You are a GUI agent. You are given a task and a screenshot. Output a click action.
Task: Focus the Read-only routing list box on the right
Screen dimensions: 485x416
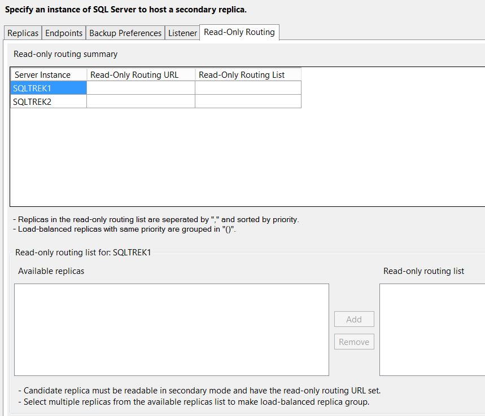432,329
